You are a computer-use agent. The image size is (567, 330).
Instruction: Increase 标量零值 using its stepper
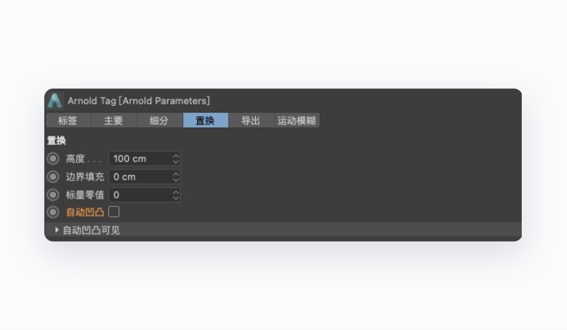(x=175, y=192)
